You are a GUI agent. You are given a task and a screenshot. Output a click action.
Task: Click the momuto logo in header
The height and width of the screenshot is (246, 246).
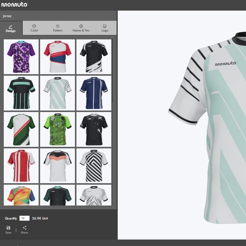[14, 5]
